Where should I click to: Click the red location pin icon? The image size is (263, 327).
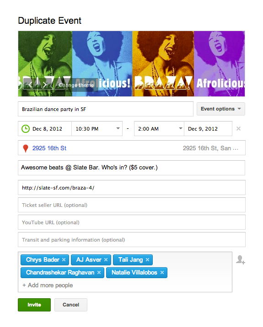pyautogui.click(x=26, y=148)
